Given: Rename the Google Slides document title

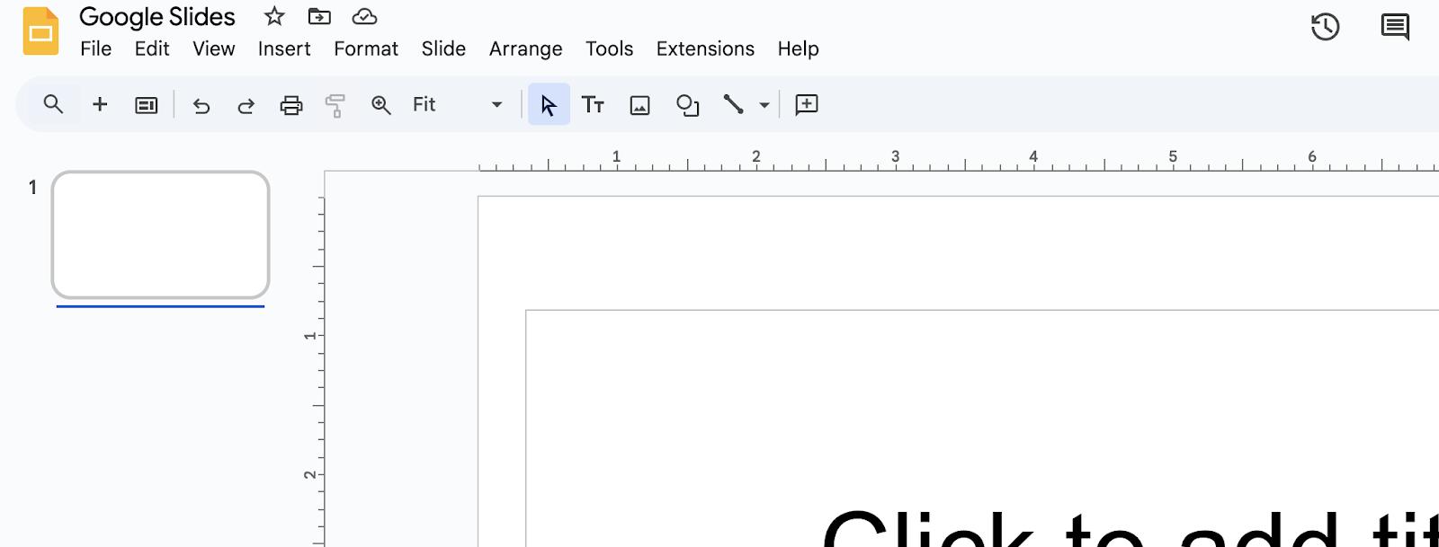Looking at the screenshot, I should coord(157,17).
